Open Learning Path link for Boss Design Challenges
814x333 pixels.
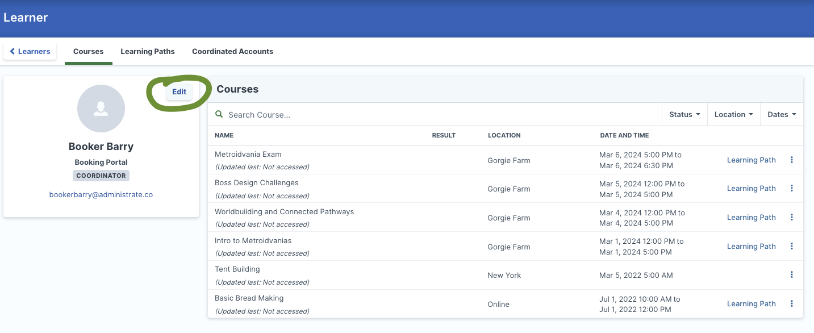tap(751, 189)
